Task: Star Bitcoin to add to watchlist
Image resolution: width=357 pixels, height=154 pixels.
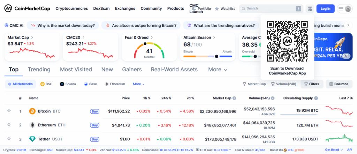Action: [x=9, y=111]
